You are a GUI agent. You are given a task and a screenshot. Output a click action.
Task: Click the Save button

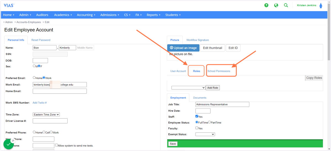pos(173,144)
